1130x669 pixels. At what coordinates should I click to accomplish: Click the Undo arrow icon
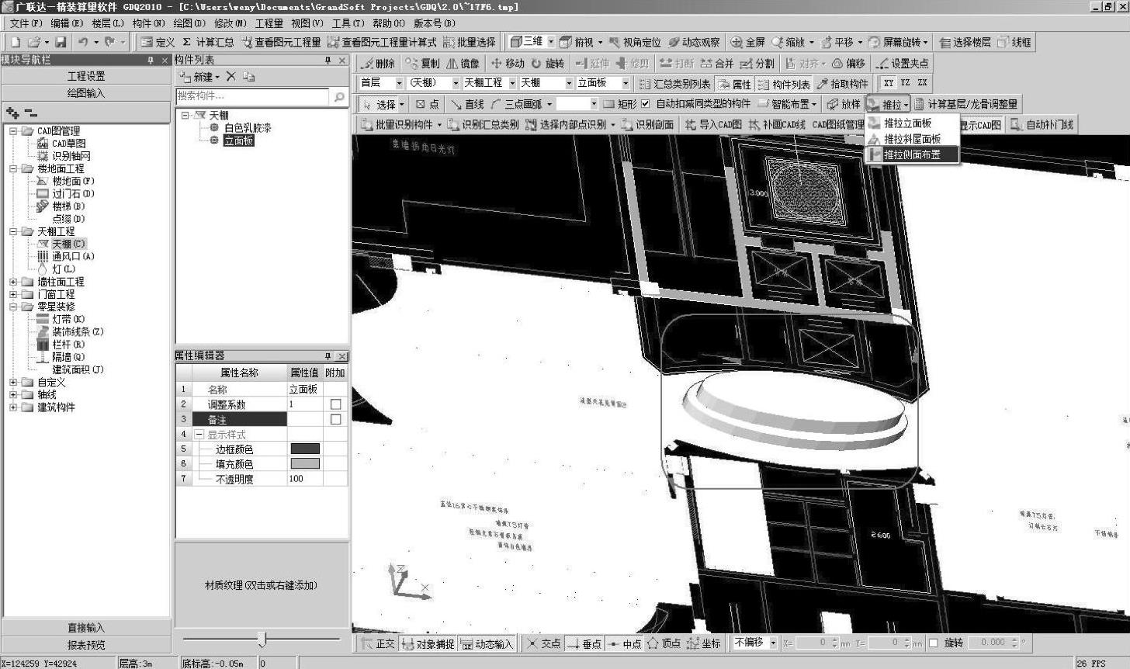82,42
